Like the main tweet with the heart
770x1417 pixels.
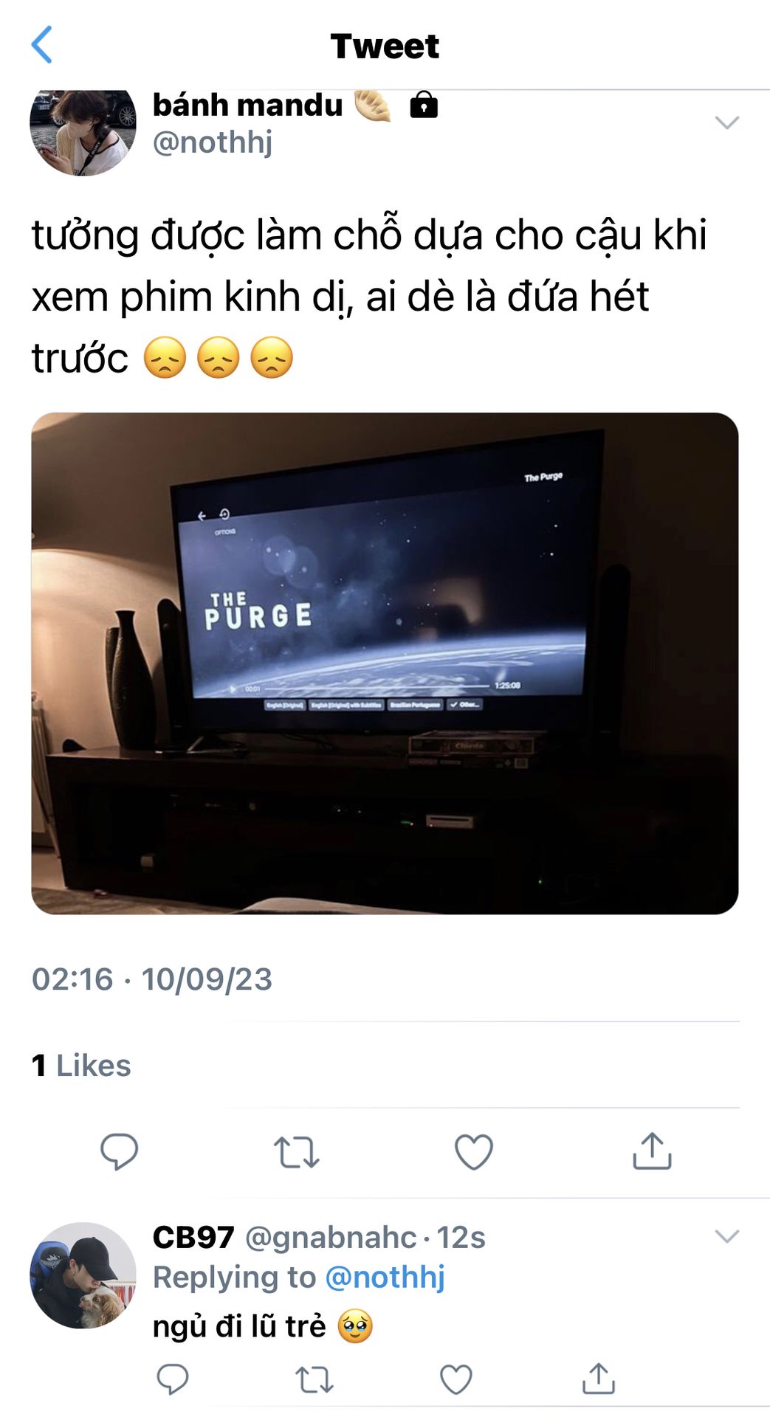pyautogui.click(x=473, y=1152)
